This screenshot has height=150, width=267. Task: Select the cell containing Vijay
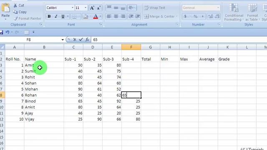tap(44, 119)
